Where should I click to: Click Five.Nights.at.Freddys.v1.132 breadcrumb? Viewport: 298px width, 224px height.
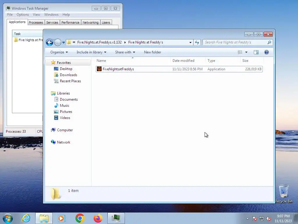(x=100, y=42)
